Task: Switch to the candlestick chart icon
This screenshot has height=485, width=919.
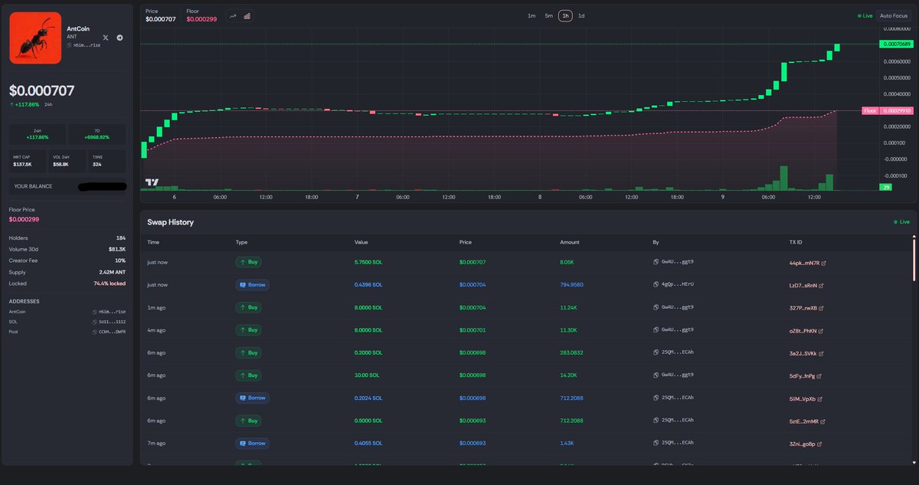Action: [246, 15]
